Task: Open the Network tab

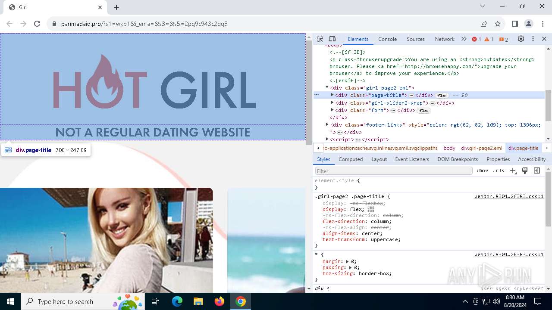Action: (x=445, y=39)
